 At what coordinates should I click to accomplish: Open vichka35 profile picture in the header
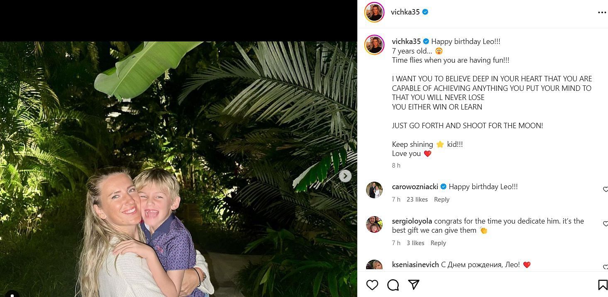[x=374, y=12]
